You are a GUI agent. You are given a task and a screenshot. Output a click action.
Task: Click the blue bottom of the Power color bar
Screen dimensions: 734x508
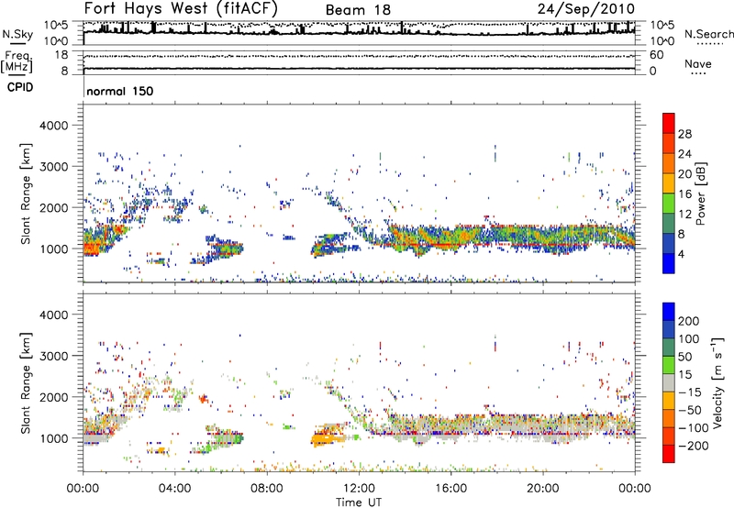(669, 263)
